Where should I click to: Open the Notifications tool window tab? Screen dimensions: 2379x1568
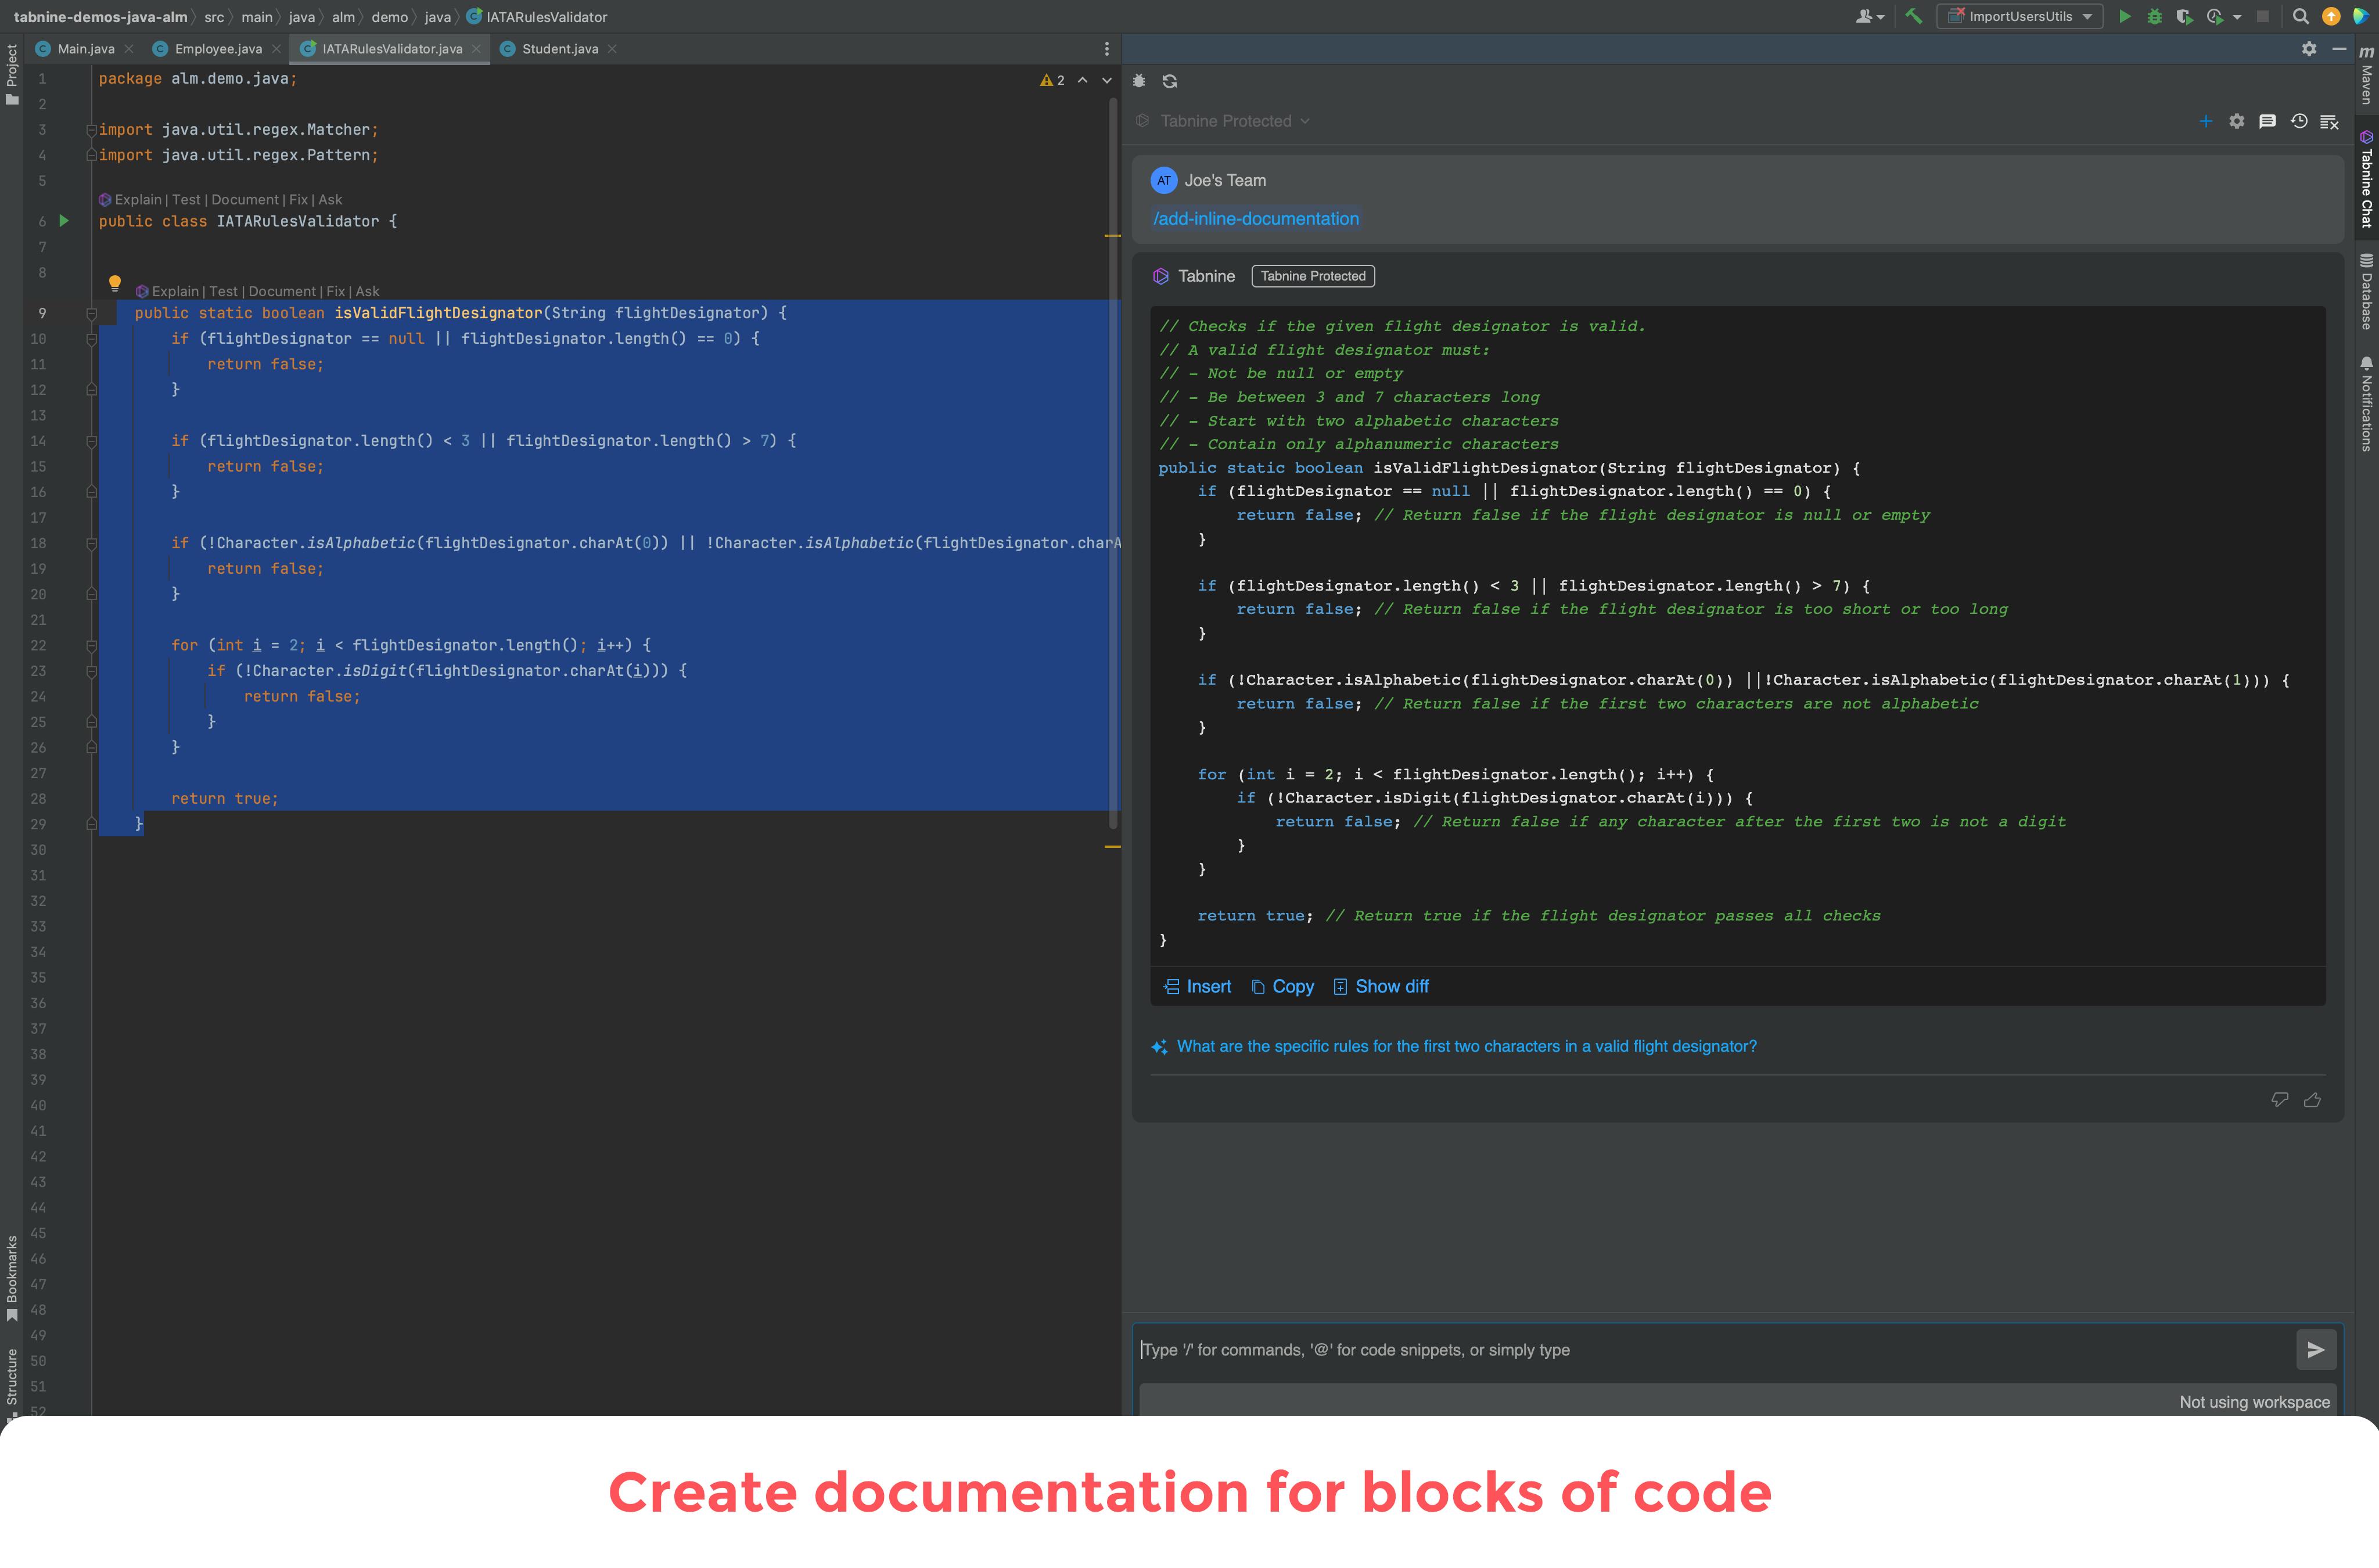point(2366,403)
